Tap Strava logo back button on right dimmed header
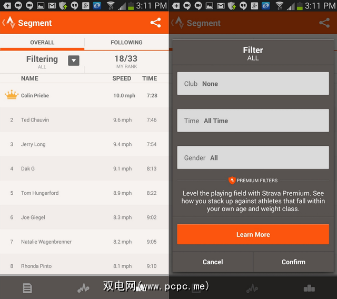The width and height of the screenshot is (337, 299). point(178,23)
